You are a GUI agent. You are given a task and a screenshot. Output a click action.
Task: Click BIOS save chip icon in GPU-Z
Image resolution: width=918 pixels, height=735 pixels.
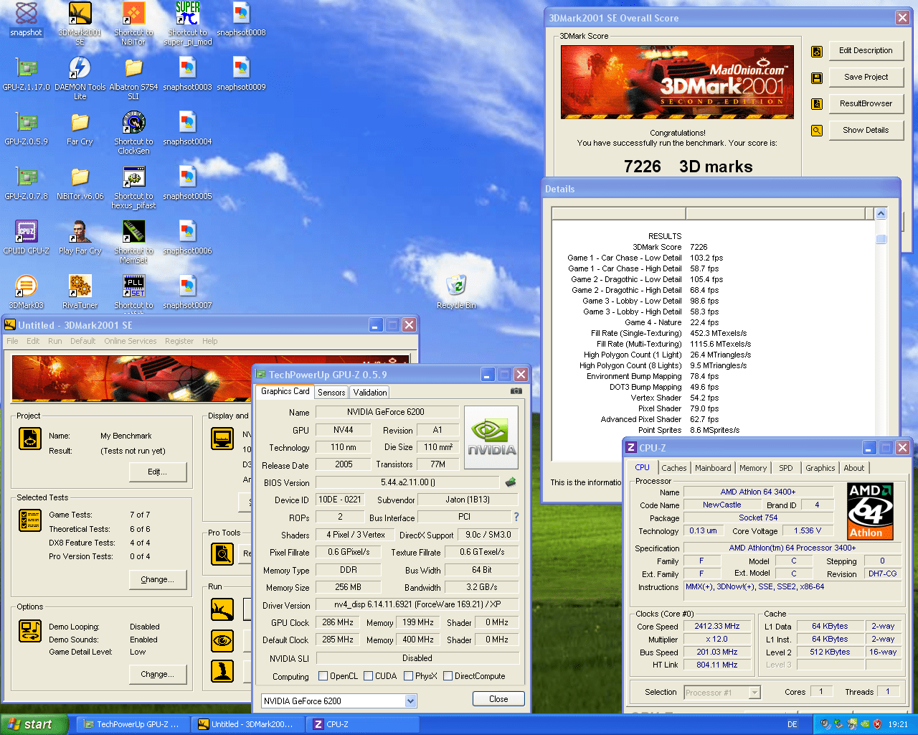tap(511, 482)
